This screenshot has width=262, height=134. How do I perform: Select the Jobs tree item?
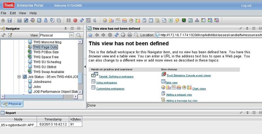(x=37, y=87)
